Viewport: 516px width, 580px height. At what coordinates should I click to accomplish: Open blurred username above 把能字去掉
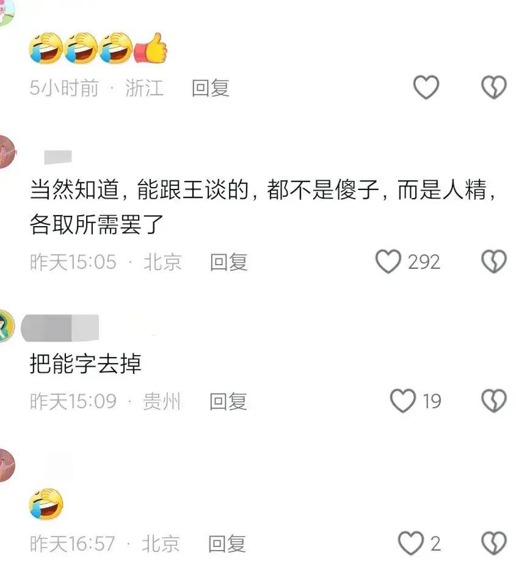pos(60,328)
